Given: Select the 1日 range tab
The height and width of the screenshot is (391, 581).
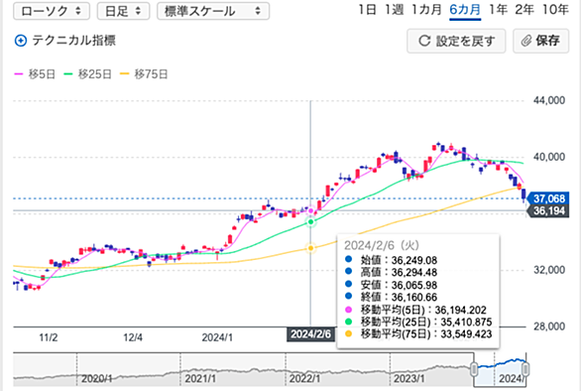Looking at the screenshot, I should click(367, 10).
